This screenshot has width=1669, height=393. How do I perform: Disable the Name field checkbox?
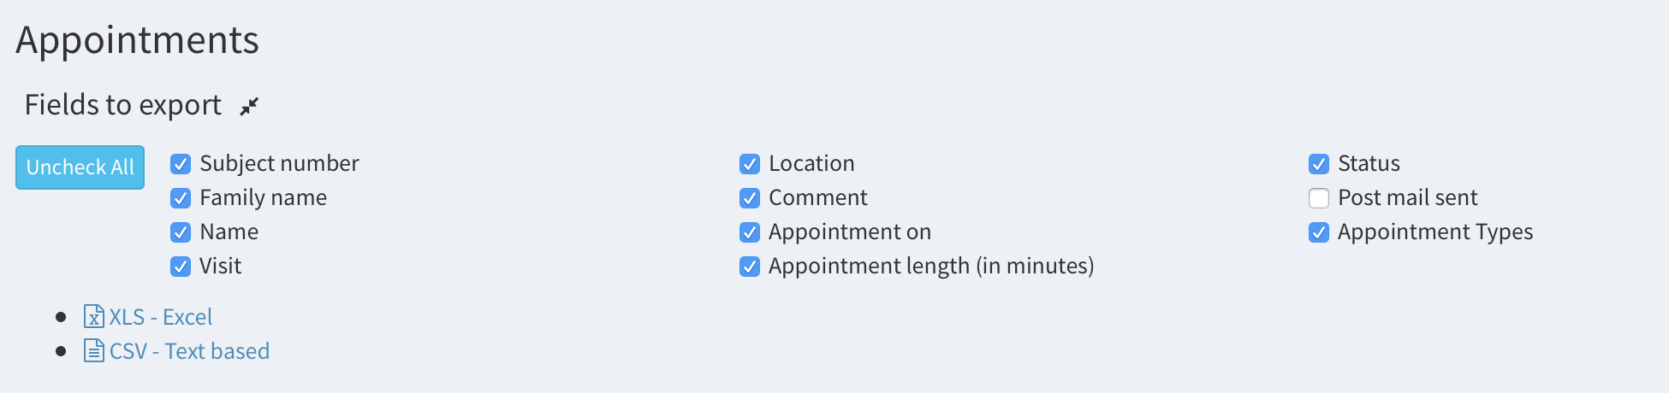pos(181,232)
